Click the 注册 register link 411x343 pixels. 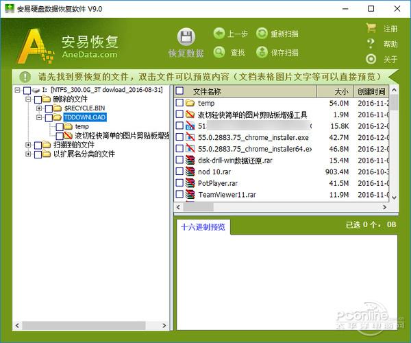[x=390, y=29]
